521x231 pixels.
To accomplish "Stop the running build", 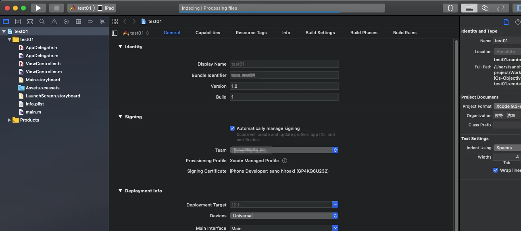I will click(57, 8).
